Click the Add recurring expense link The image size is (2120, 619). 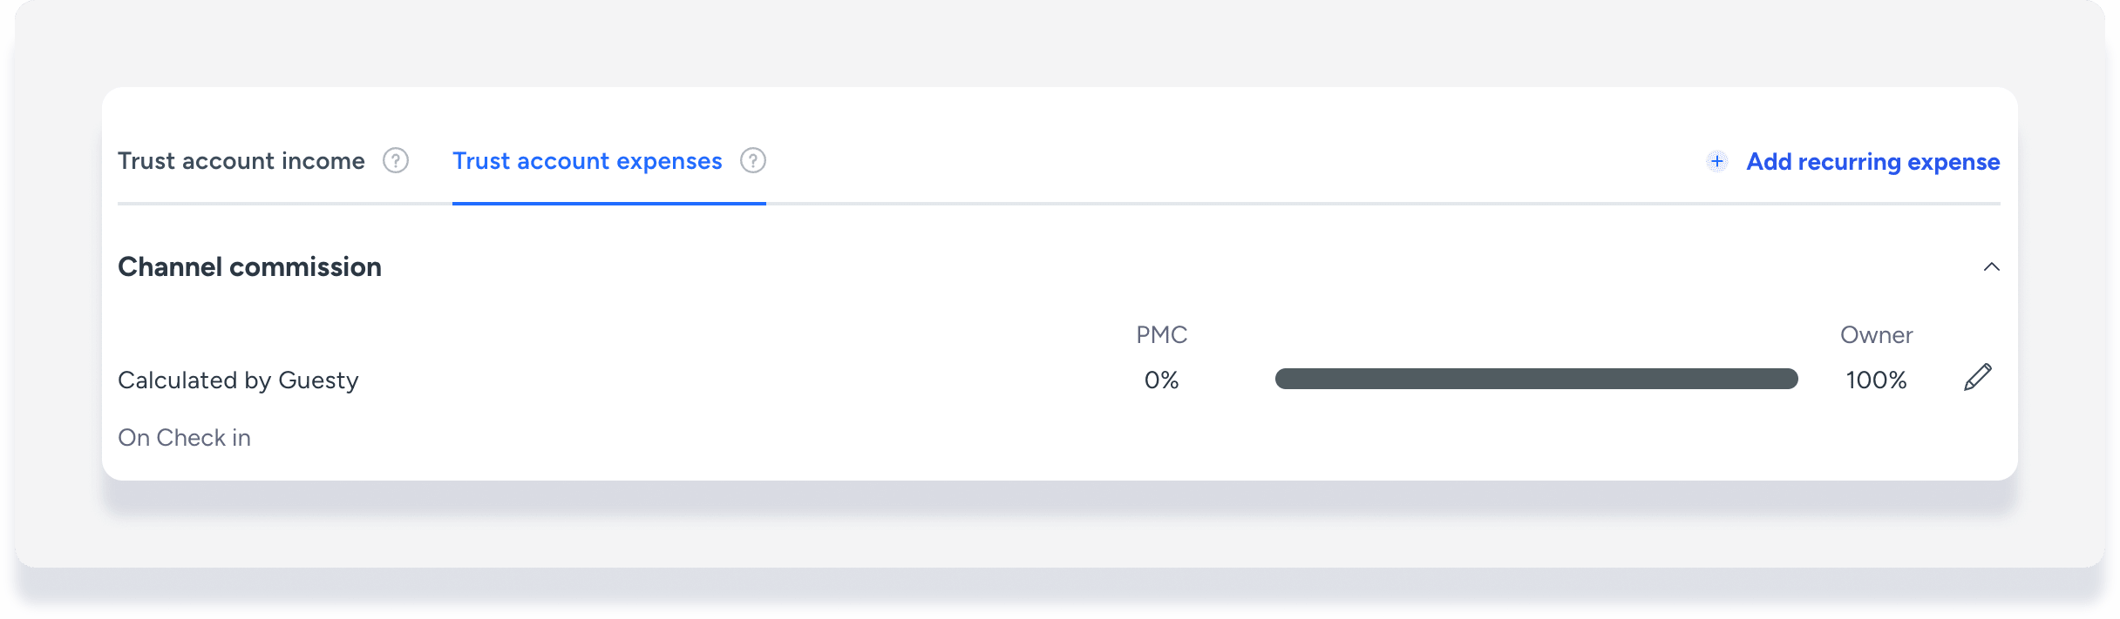pos(1872,162)
